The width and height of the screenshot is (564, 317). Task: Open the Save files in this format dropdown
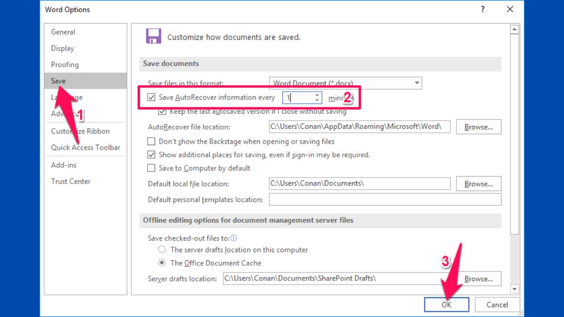click(416, 83)
